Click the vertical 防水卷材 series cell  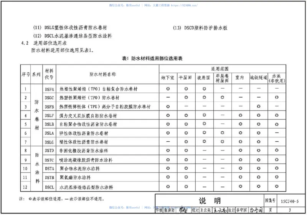coord(36,115)
